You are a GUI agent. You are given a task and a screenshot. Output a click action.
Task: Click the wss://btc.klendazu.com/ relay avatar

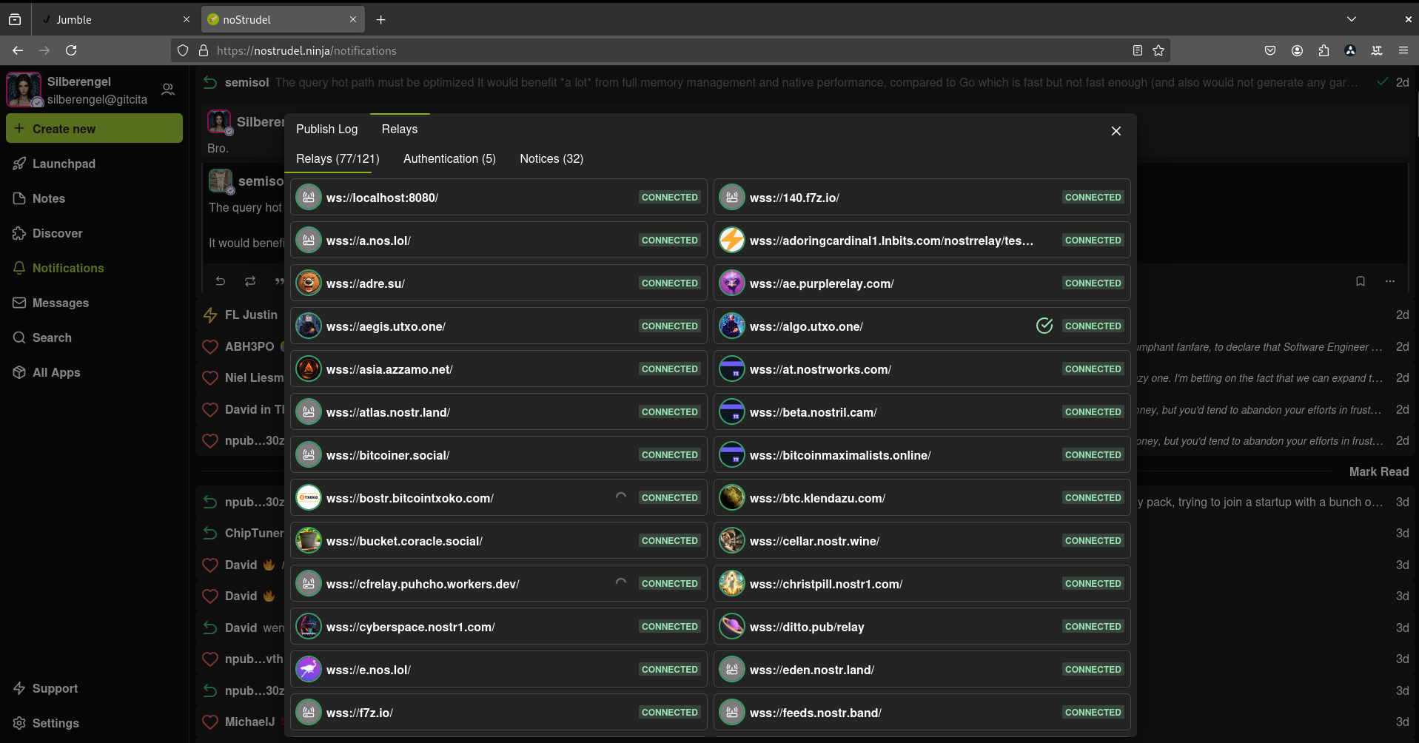[x=732, y=498]
